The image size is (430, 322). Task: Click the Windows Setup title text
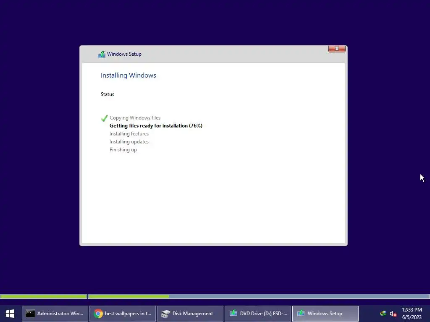click(124, 54)
